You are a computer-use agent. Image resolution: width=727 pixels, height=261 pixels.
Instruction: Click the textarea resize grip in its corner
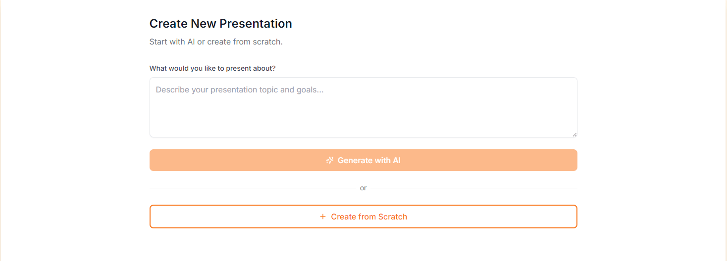pos(574,134)
